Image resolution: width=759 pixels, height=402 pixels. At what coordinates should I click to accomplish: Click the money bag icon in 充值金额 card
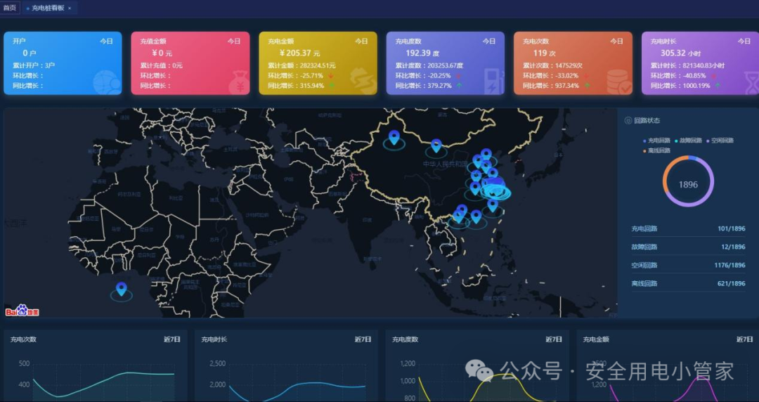[238, 82]
